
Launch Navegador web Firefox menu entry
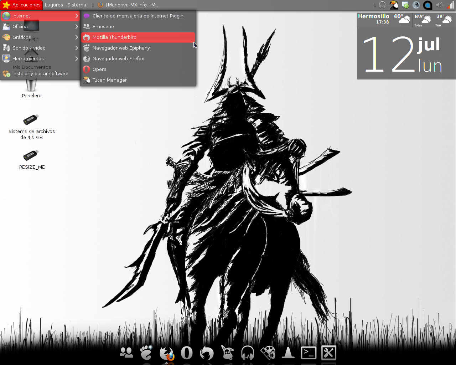[138, 58]
